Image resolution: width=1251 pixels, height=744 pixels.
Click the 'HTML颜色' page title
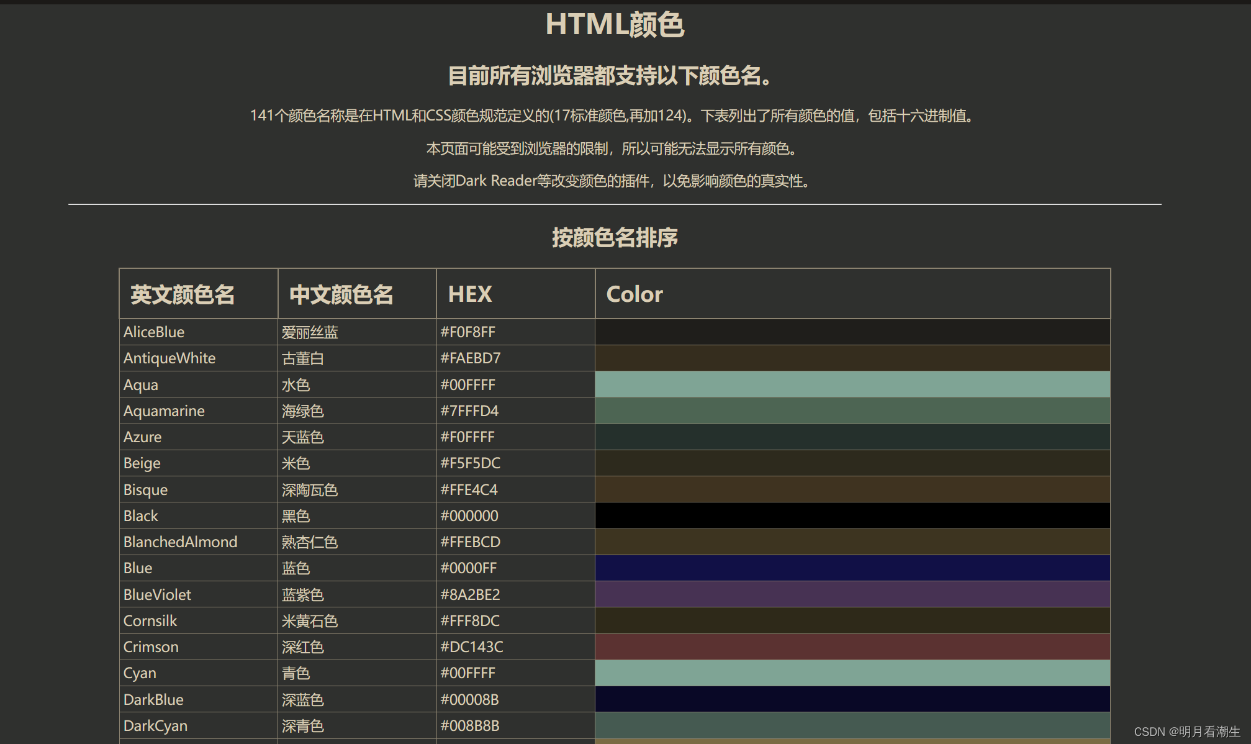point(615,25)
